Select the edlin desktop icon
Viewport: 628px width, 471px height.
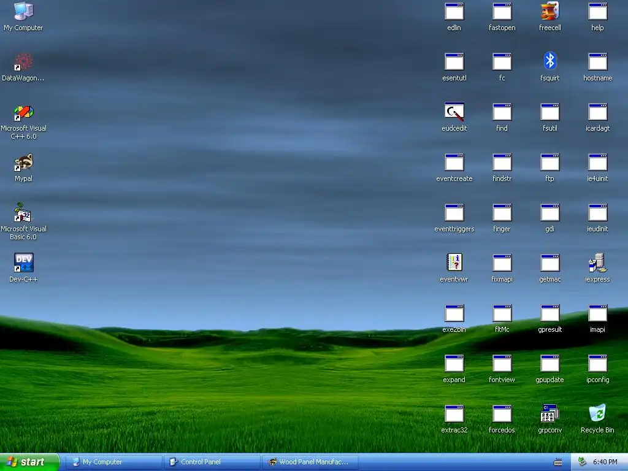tap(454, 11)
